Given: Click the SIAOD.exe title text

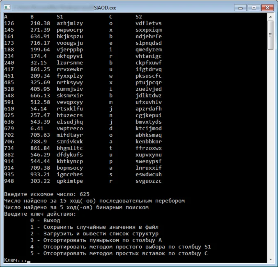Looking at the screenshot, I should (x=105, y=8).
